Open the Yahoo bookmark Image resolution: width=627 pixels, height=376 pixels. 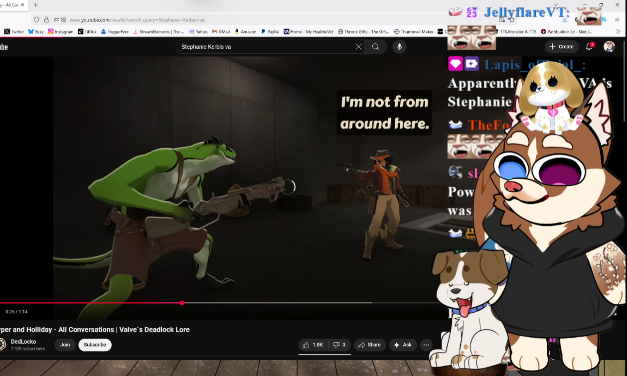coord(198,32)
